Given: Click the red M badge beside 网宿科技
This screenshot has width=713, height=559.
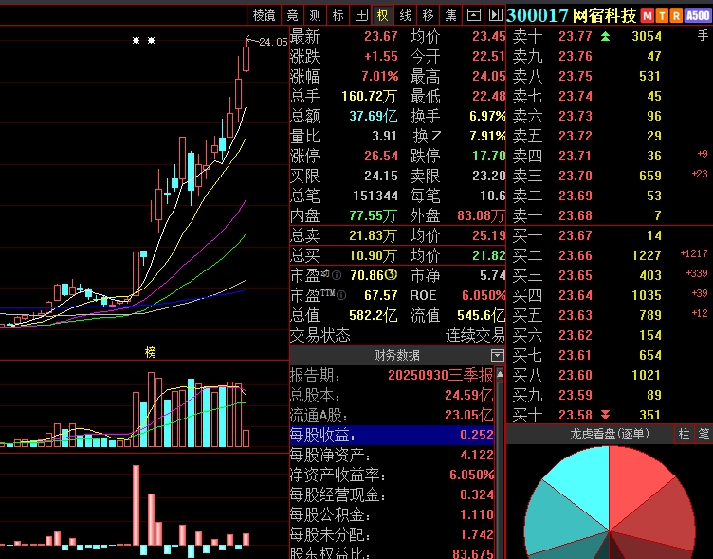Looking at the screenshot, I should pos(647,16).
